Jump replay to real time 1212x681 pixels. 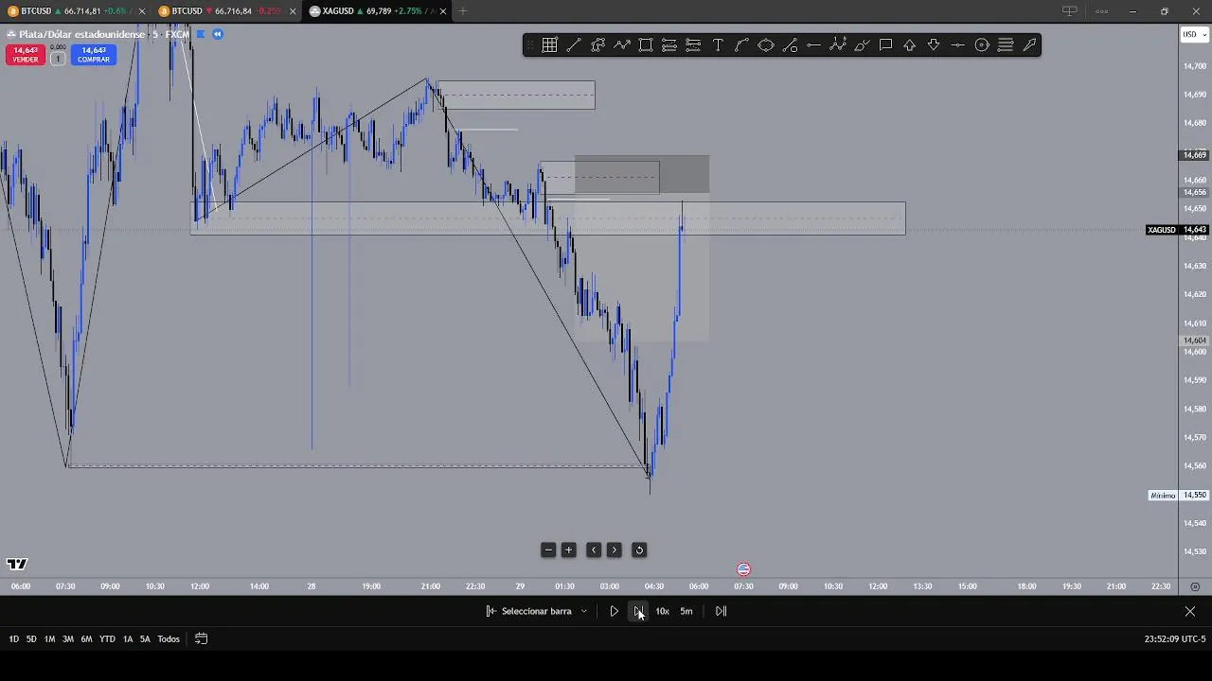pos(721,611)
